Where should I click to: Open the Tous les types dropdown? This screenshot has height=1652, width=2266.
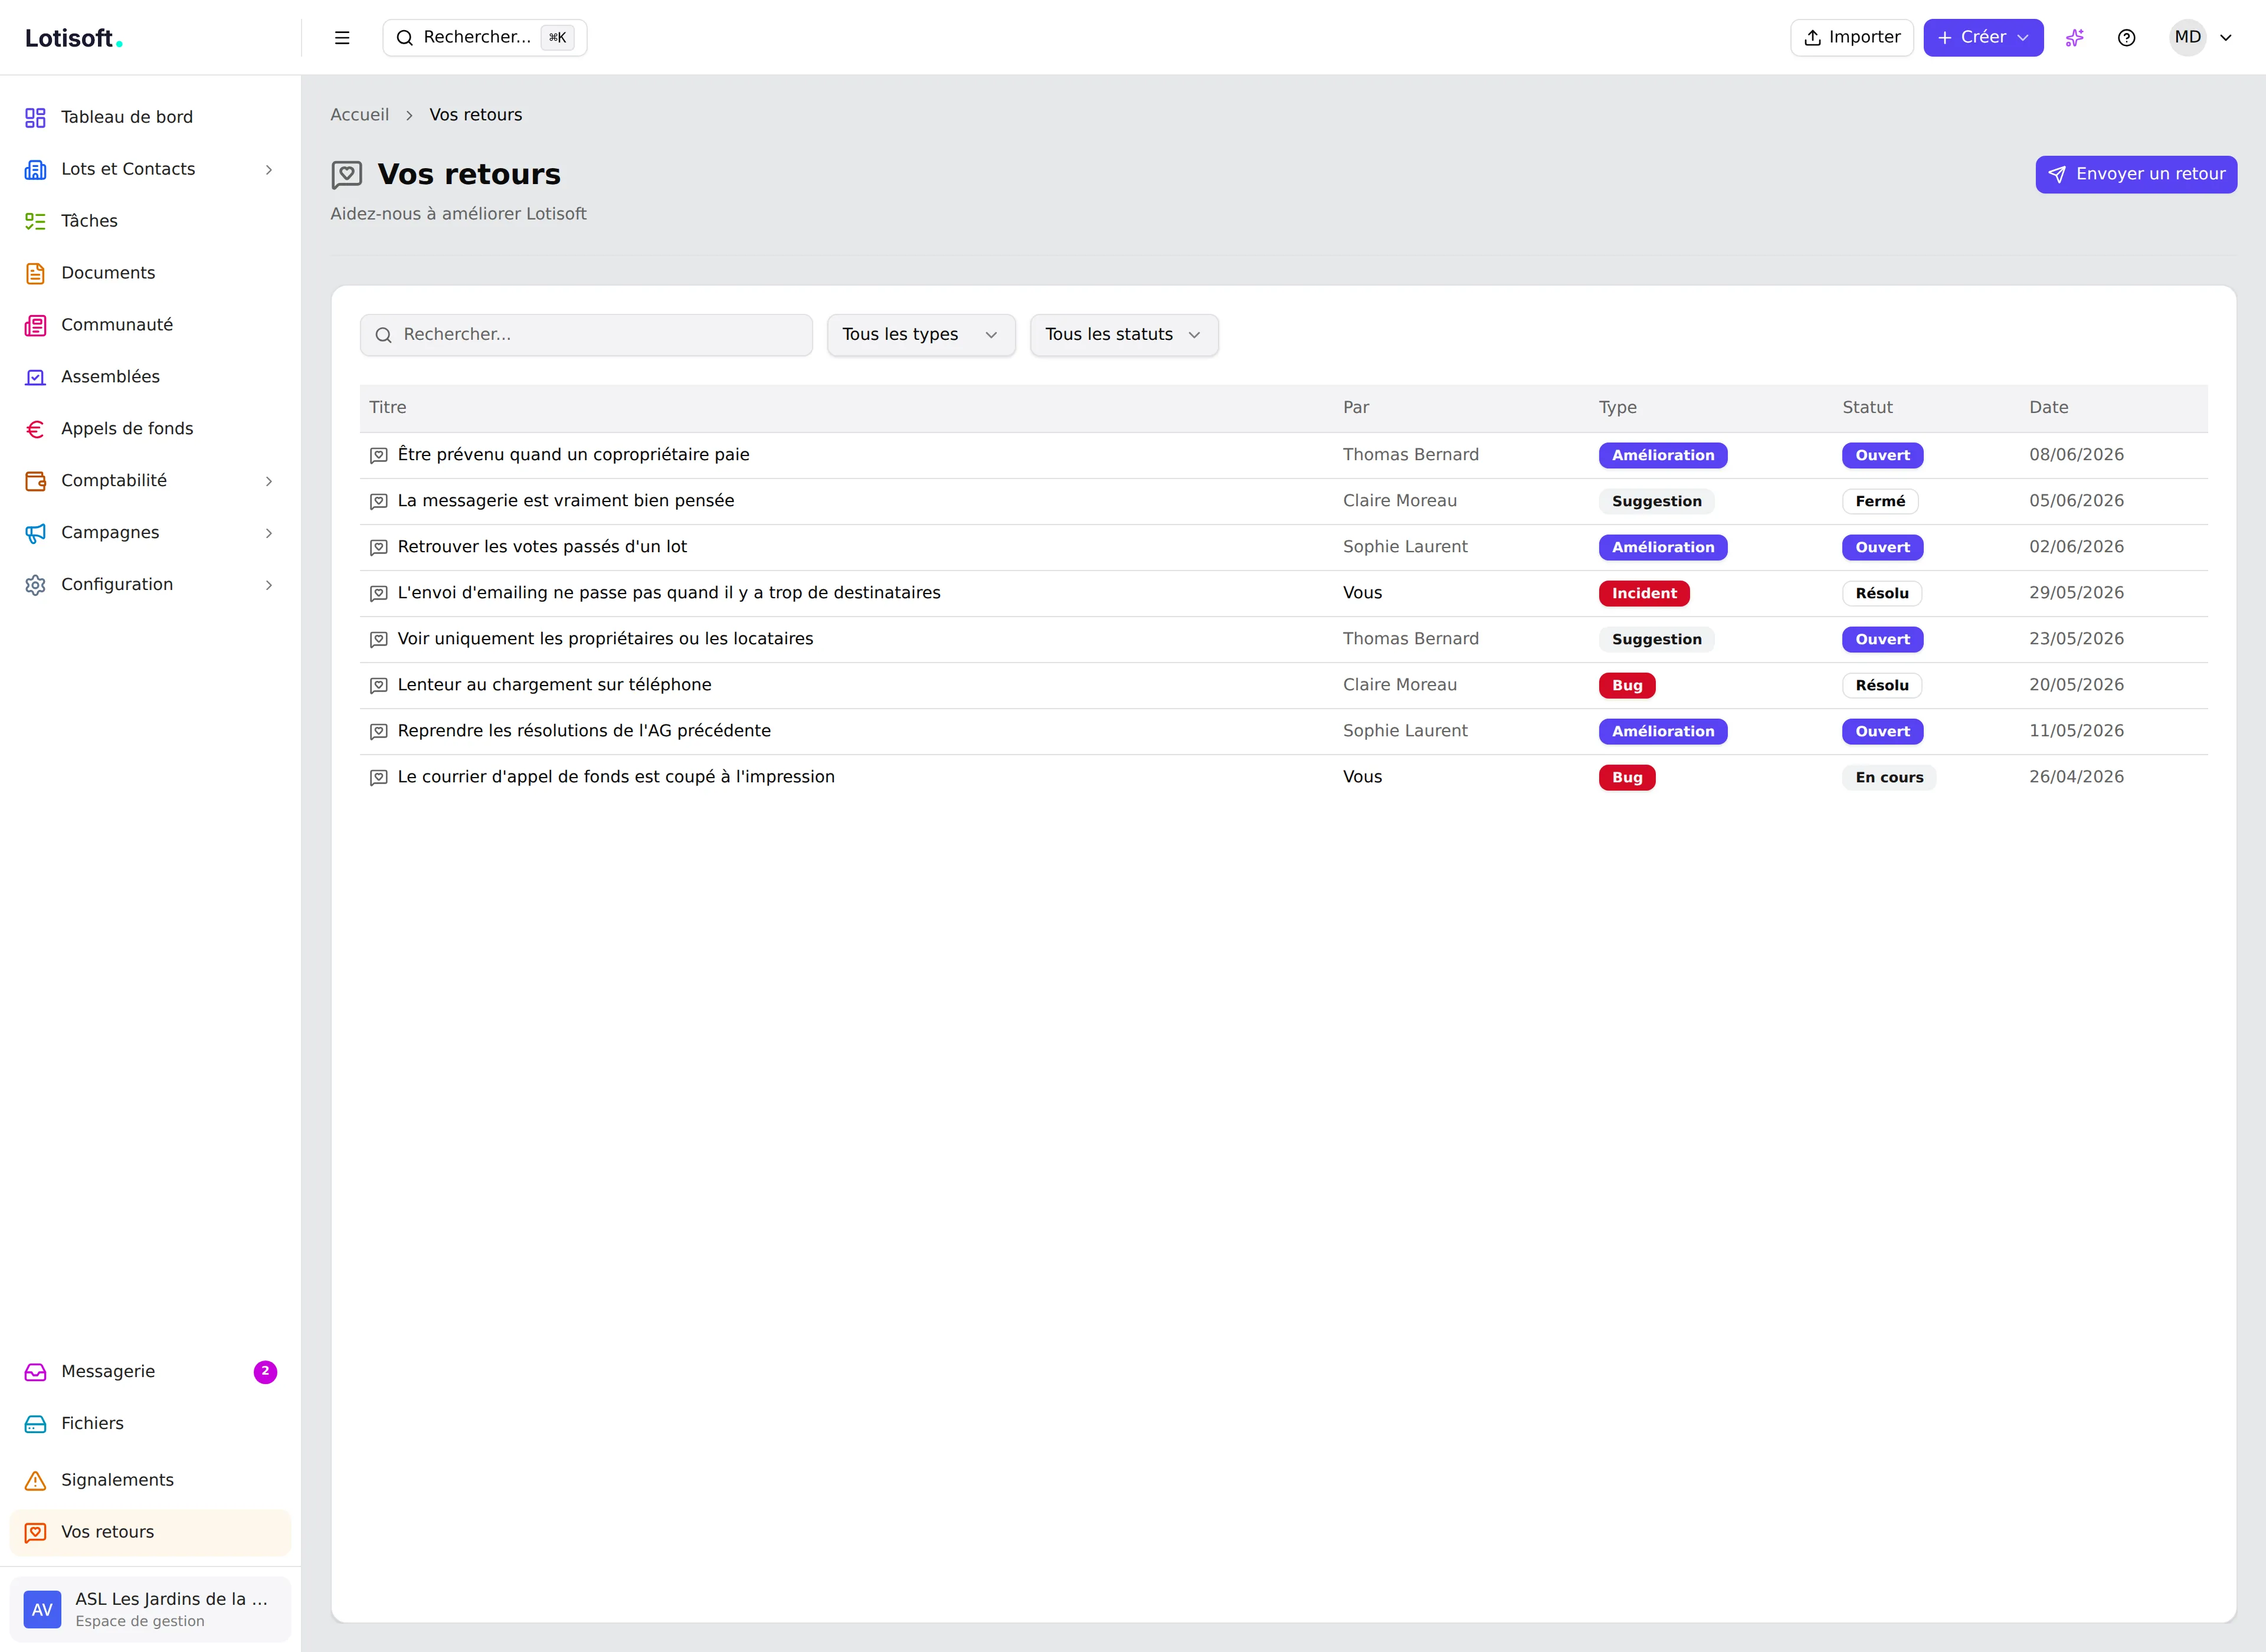tap(921, 335)
